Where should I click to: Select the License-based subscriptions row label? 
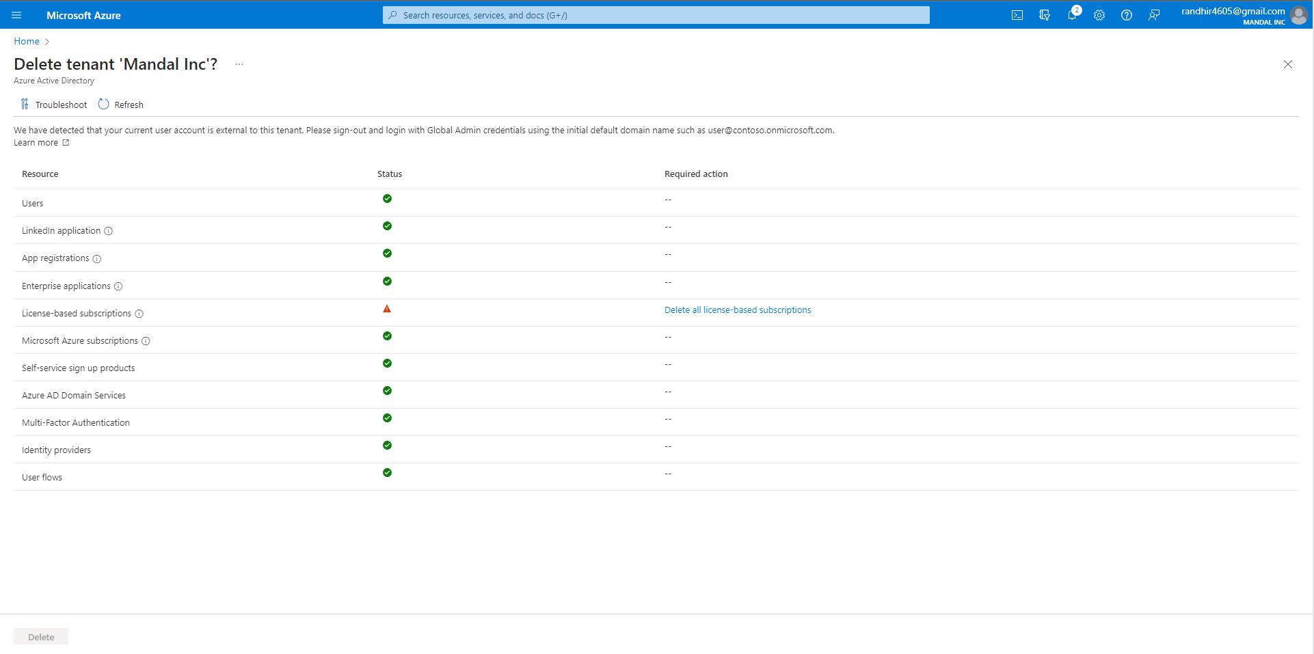(77, 314)
